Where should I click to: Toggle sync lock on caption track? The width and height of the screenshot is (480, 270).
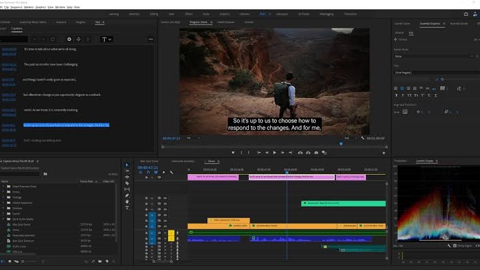[x=159, y=177]
